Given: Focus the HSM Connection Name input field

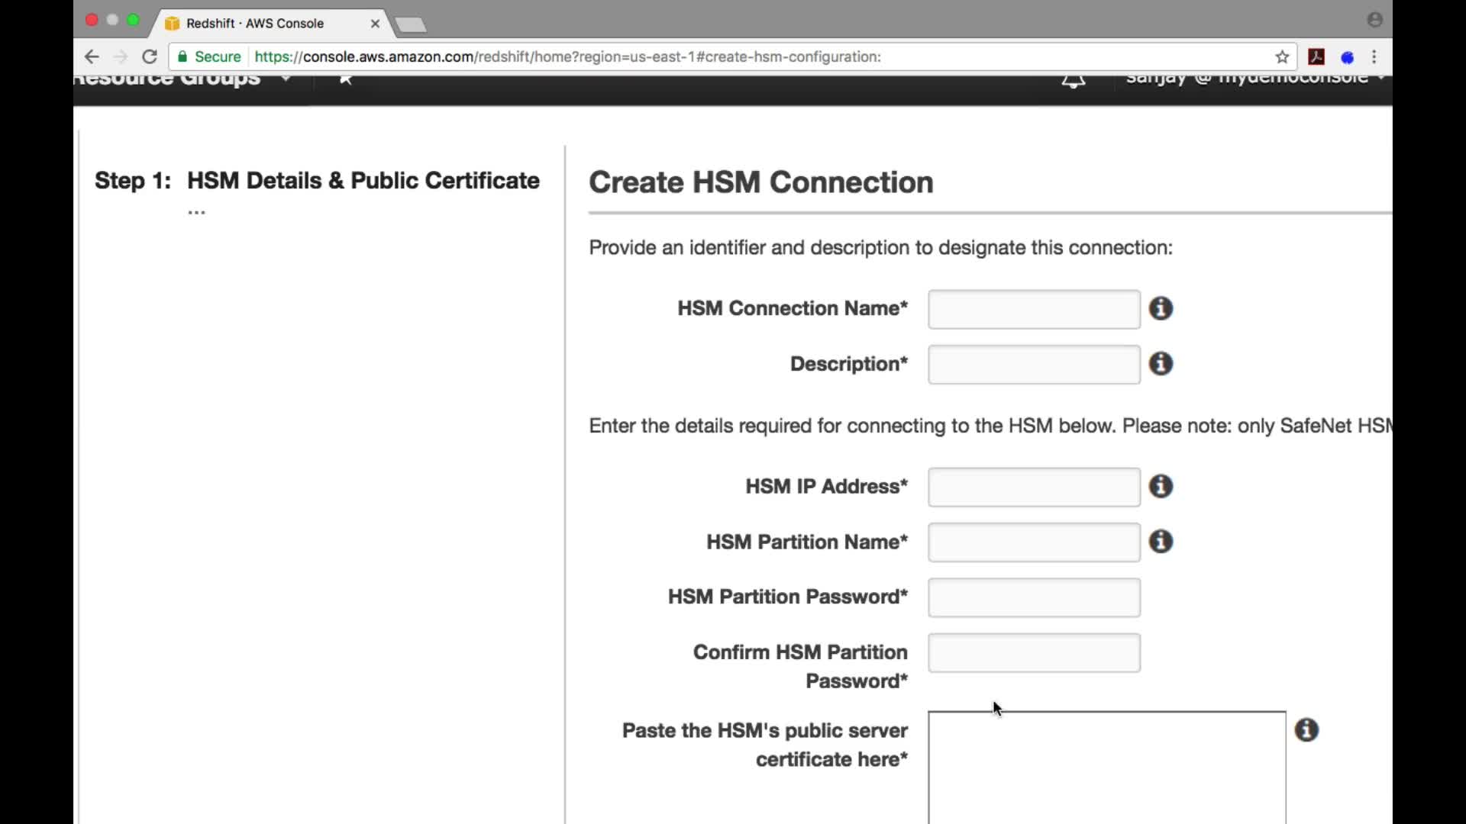Looking at the screenshot, I should click(1034, 309).
